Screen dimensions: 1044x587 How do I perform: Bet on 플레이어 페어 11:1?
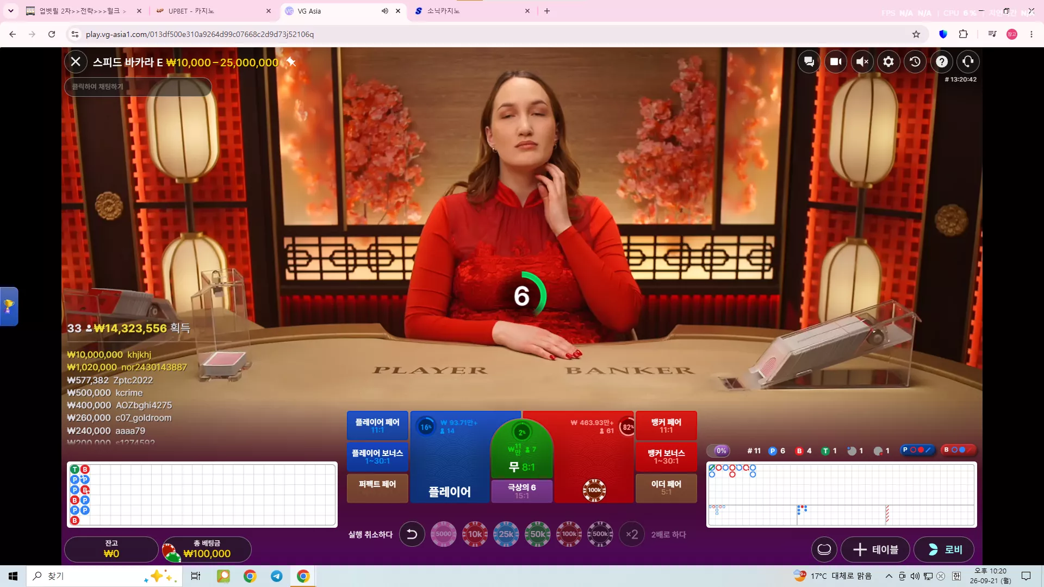click(377, 426)
